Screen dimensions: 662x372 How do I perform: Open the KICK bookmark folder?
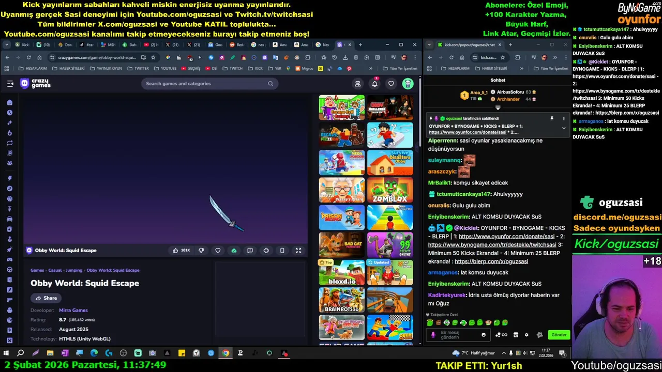(x=255, y=68)
